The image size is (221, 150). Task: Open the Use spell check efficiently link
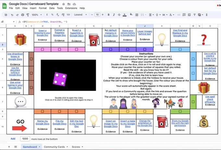pyautogui.click(x=210, y=99)
